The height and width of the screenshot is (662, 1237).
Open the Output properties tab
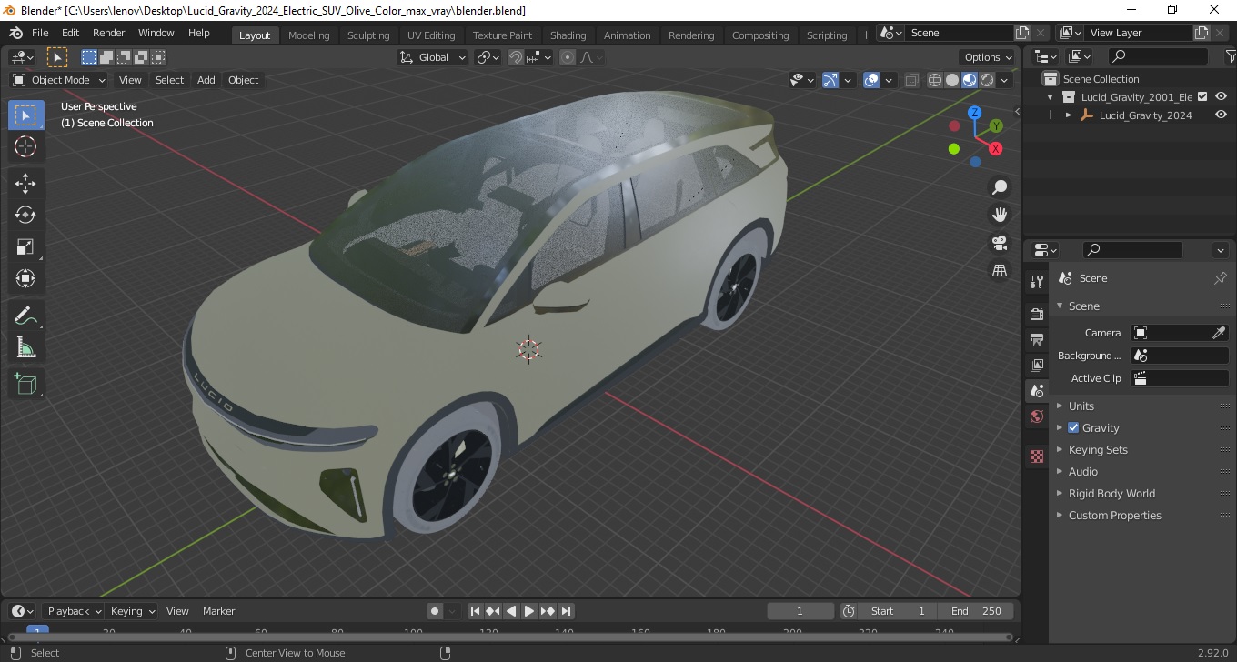pos(1037,339)
